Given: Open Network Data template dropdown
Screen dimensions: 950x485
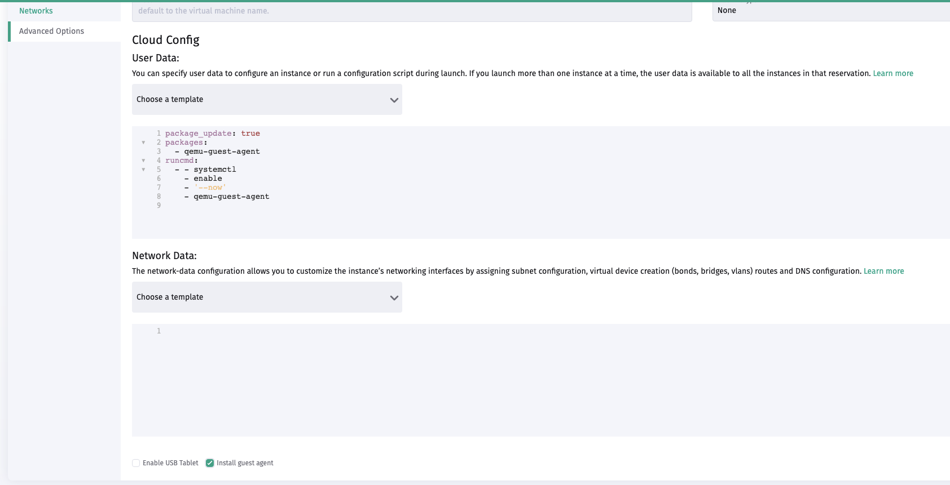Looking at the screenshot, I should pyautogui.click(x=267, y=297).
